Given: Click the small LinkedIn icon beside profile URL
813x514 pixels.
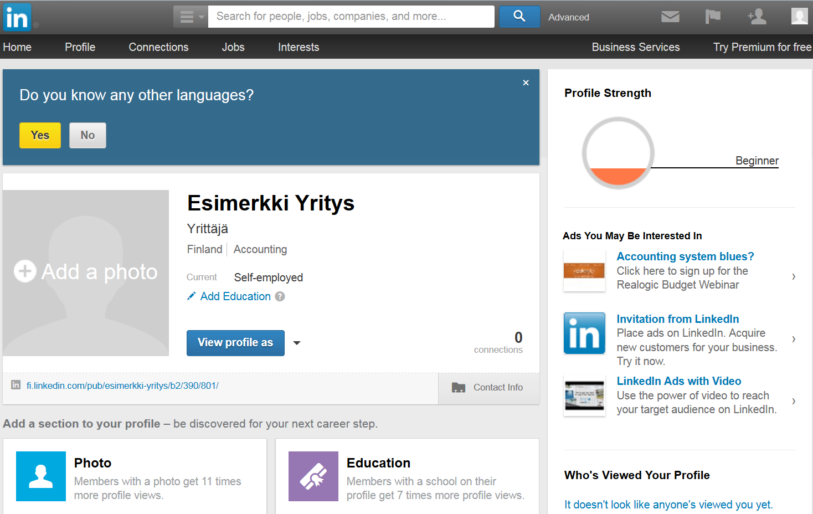Looking at the screenshot, I should point(16,385).
